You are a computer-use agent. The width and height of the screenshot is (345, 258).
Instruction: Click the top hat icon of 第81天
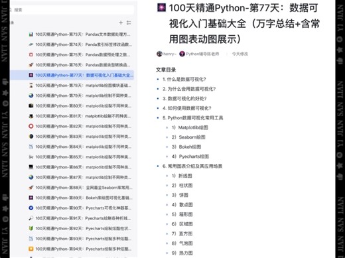pyautogui.click(x=31, y=116)
